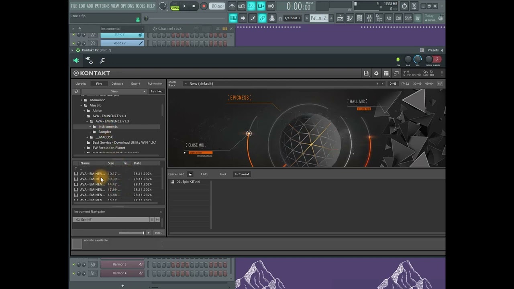
Task: Expand the Albion folder
Action: coord(84,111)
